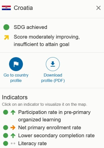Screen dimensions: 104x148
Task: Select the Literacy rate indicator
Action: tap(32, 143)
